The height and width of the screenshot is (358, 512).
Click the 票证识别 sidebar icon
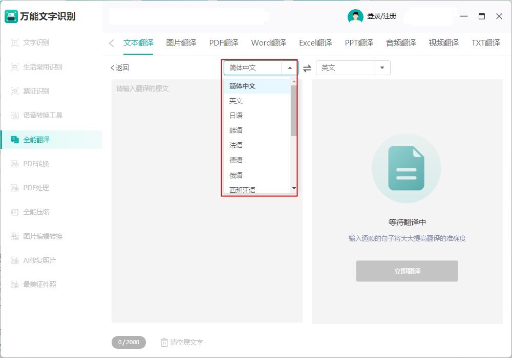[x=15, y=92]
